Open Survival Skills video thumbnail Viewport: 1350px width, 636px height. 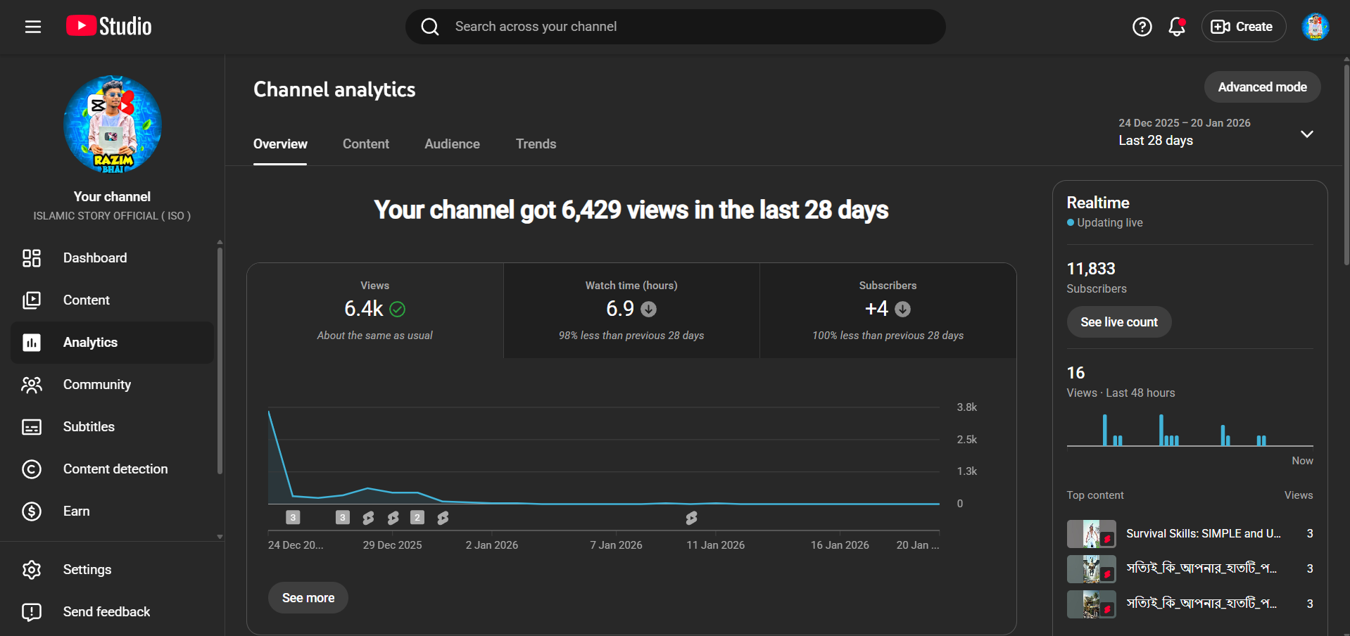click(1091, 534)
